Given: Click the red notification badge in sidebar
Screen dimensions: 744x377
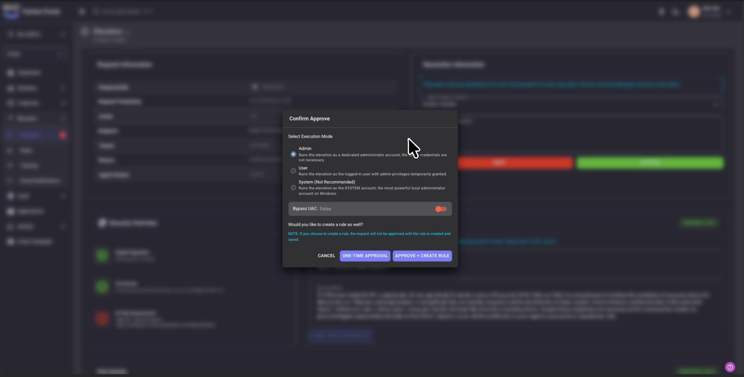Looking at the screenshot, I should coord(63,135).
